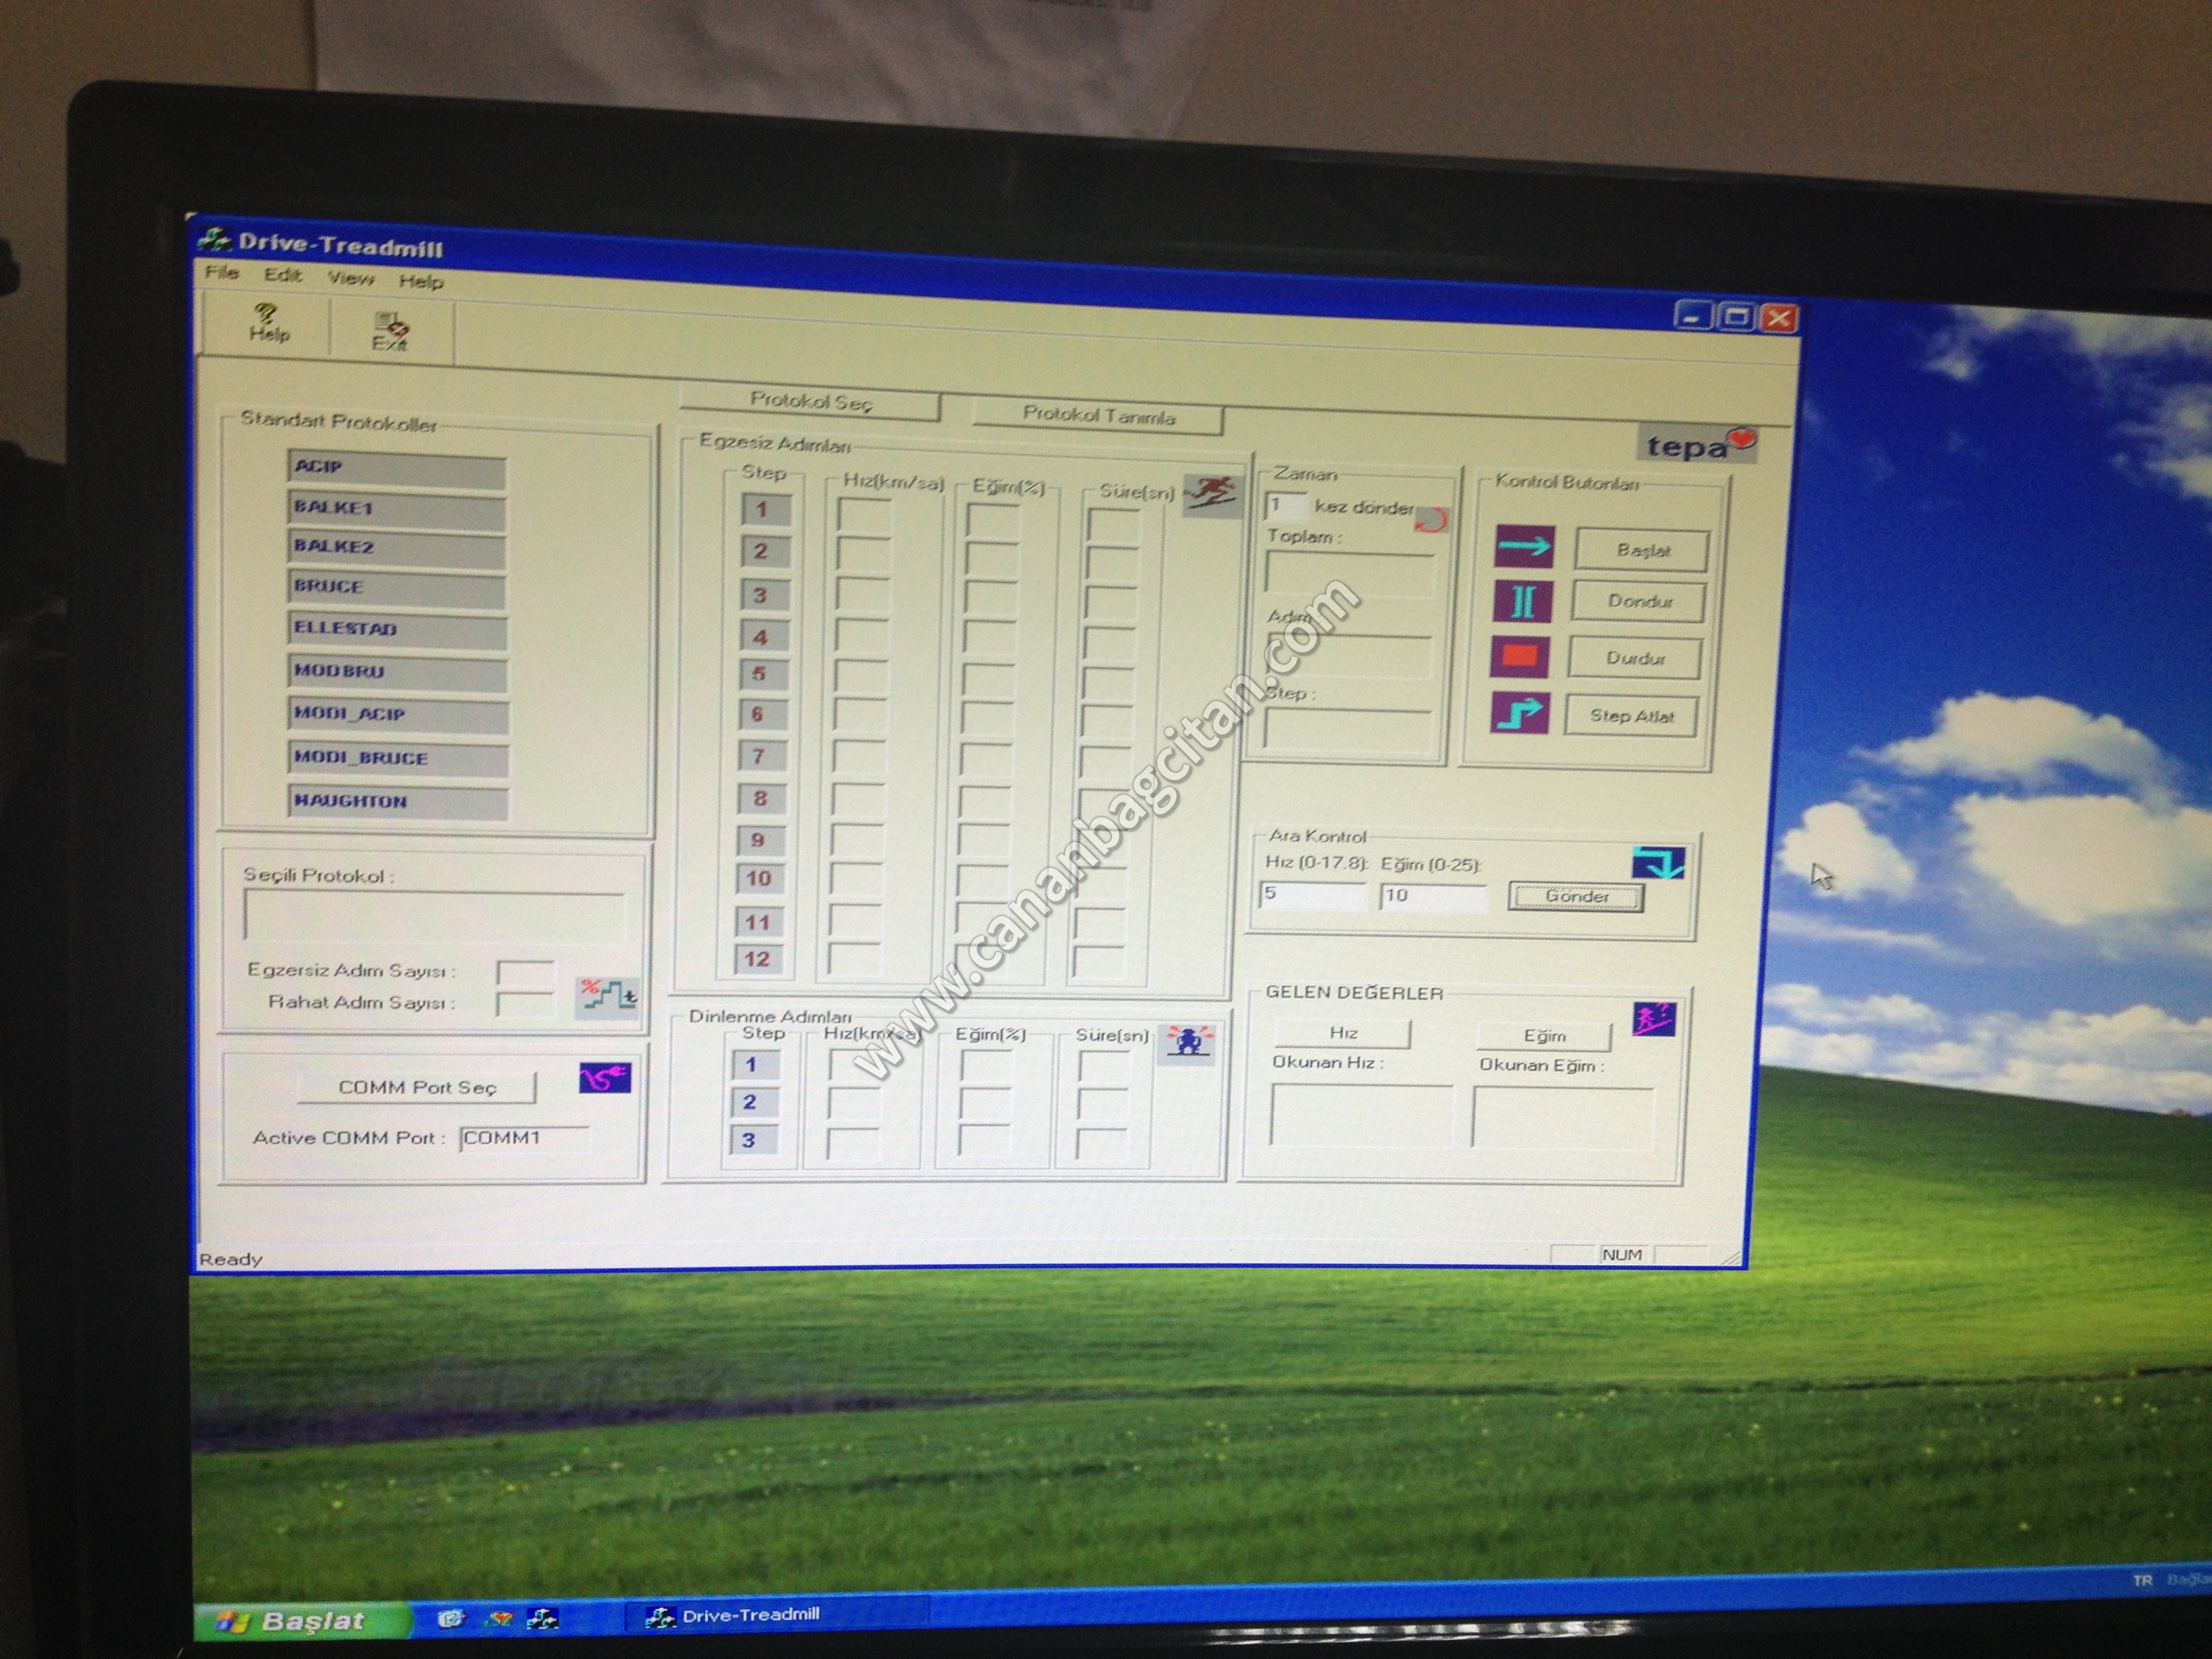Viewport: 2212px width, 1659px height.
Task: Open the Help menu in the menu bar
Action: [x=421, y=281]
